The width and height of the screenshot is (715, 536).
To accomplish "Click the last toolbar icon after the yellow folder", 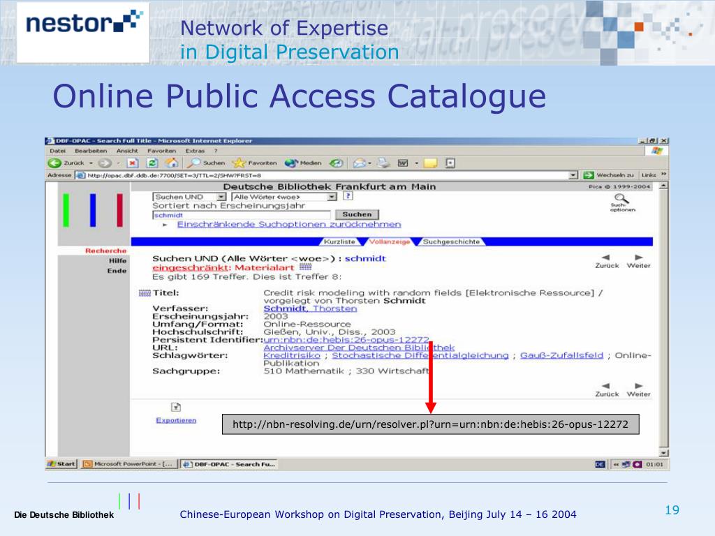I will (x=450, y=163).
